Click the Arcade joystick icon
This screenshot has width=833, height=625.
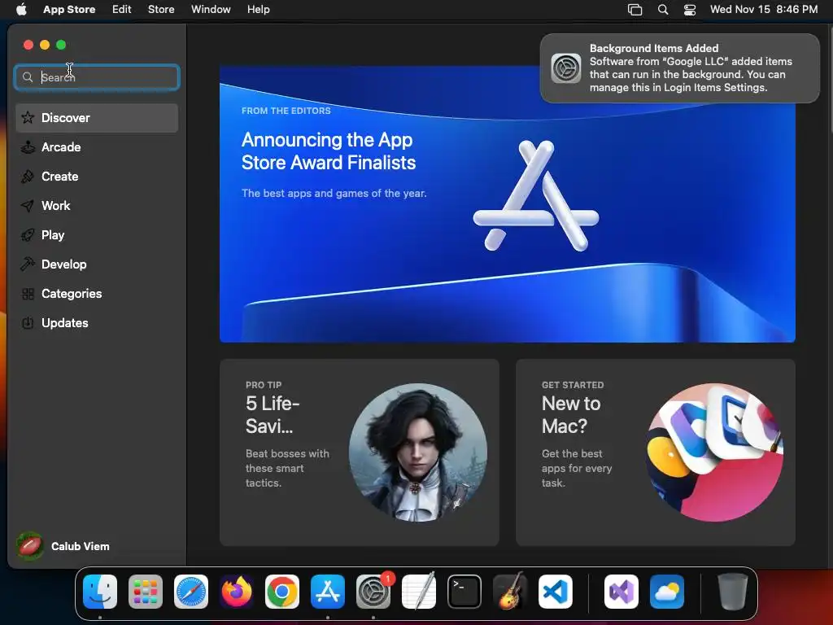28,147
